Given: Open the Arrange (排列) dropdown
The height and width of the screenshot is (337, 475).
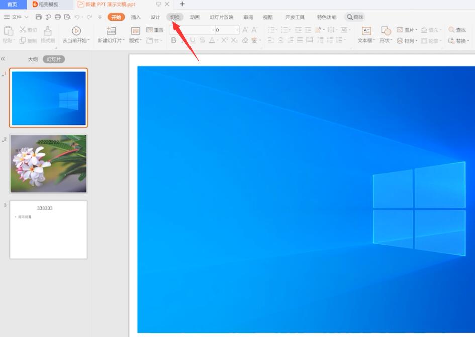Looking at the screenshot, I should point(407,40).
